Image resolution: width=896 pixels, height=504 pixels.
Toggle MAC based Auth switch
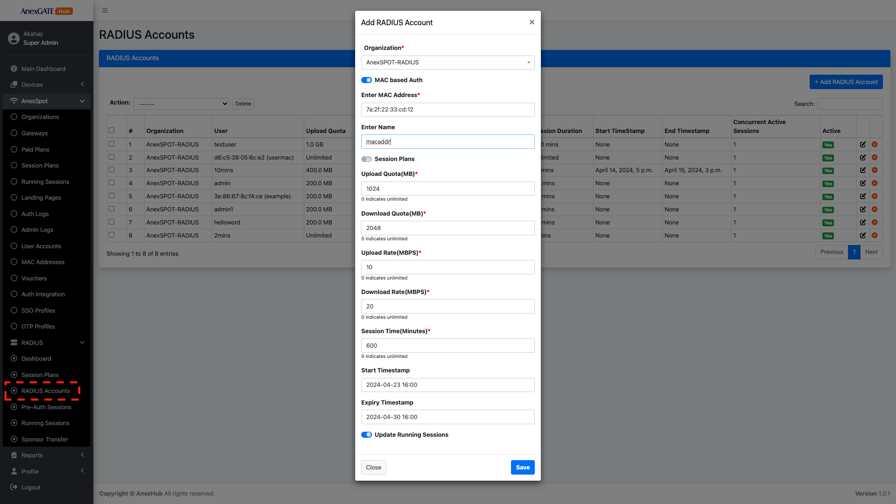click(x=366, y=80)
